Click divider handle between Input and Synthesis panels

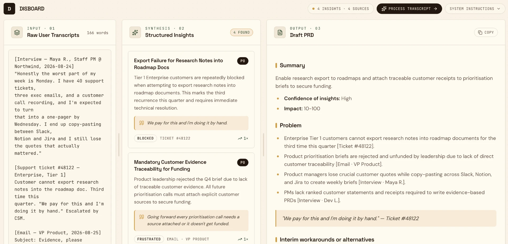pos(119,145)
